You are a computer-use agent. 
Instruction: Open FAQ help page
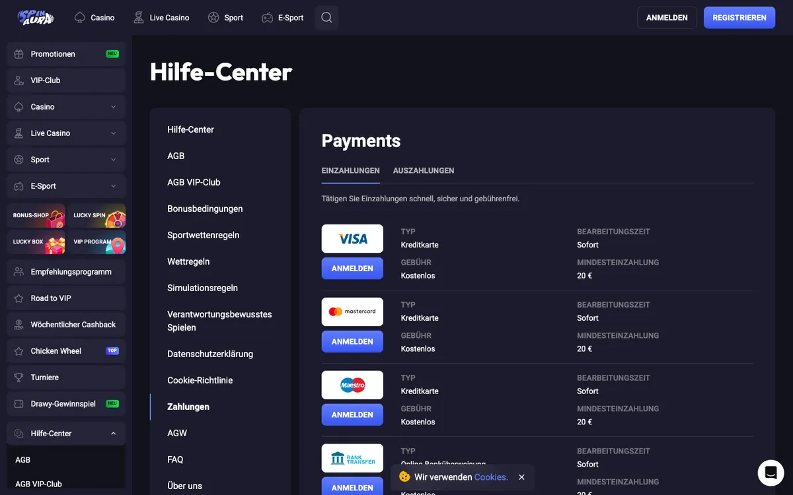(x=175, y=459)
